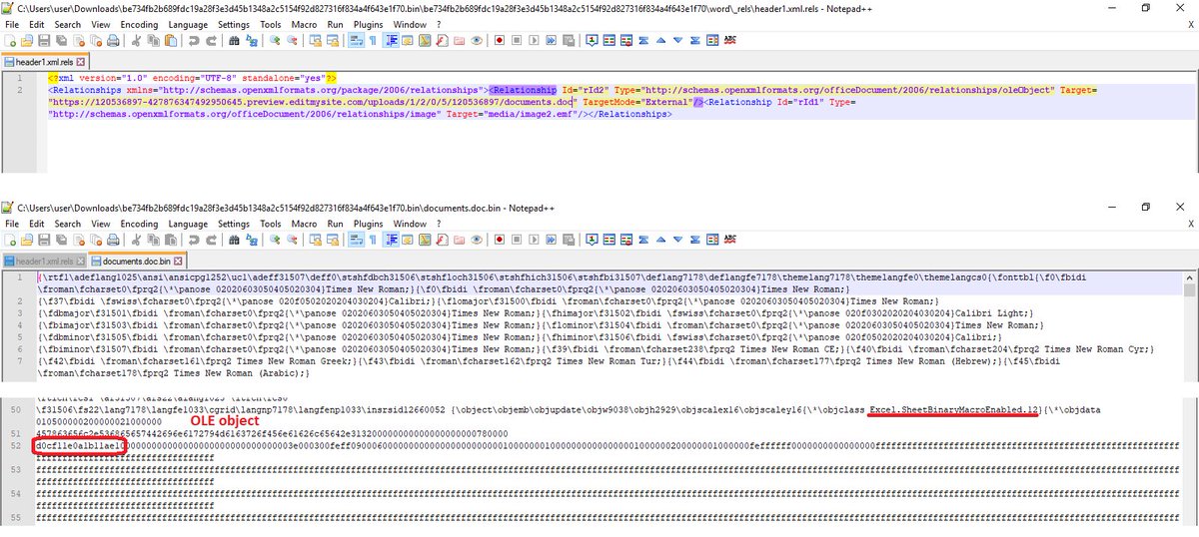Toggle Indent Guide in documents.doc.bin window

[x=392, y=239]
